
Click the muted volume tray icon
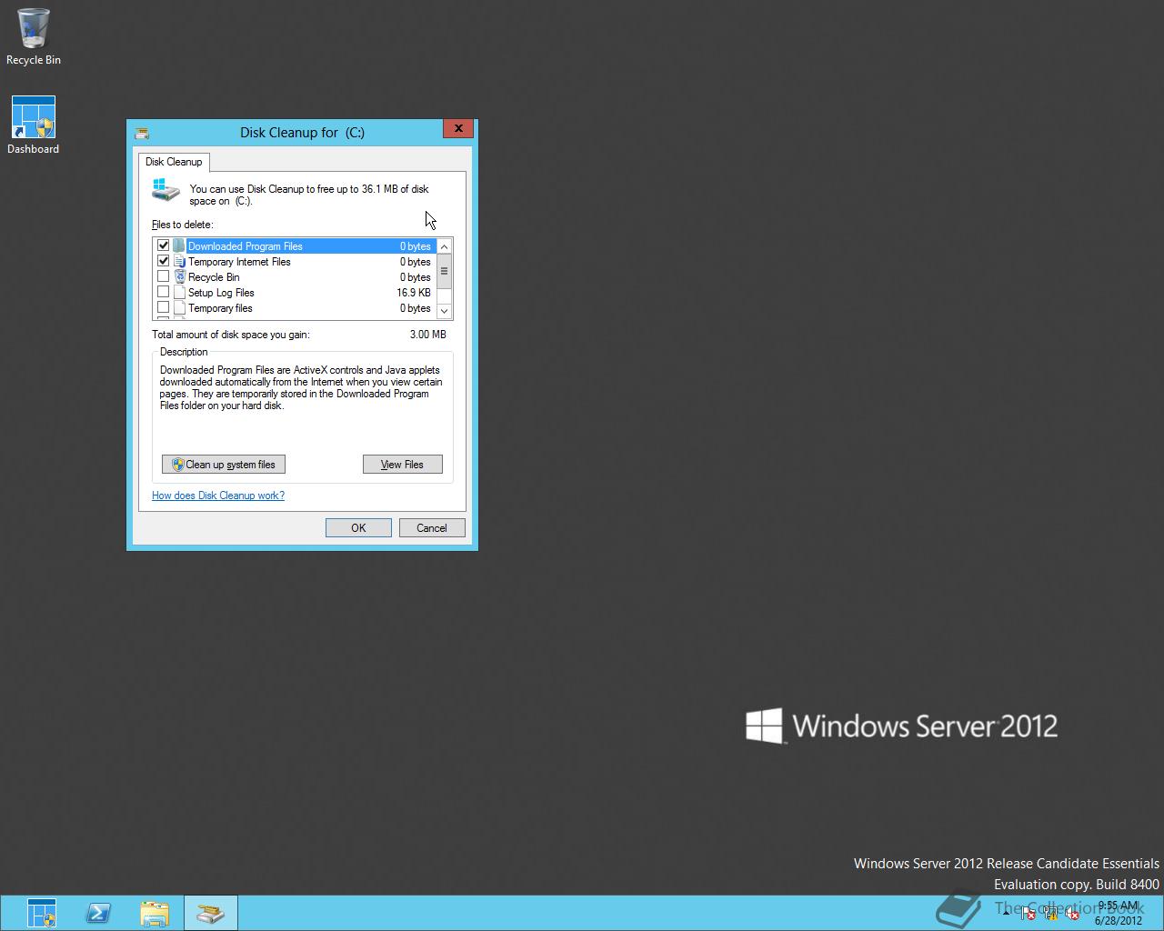(x=1072, y=913)
